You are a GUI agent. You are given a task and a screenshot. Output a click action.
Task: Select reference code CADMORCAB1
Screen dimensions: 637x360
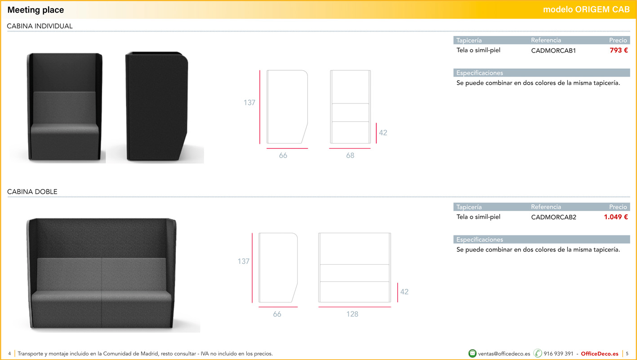click(x=553, y=50)
